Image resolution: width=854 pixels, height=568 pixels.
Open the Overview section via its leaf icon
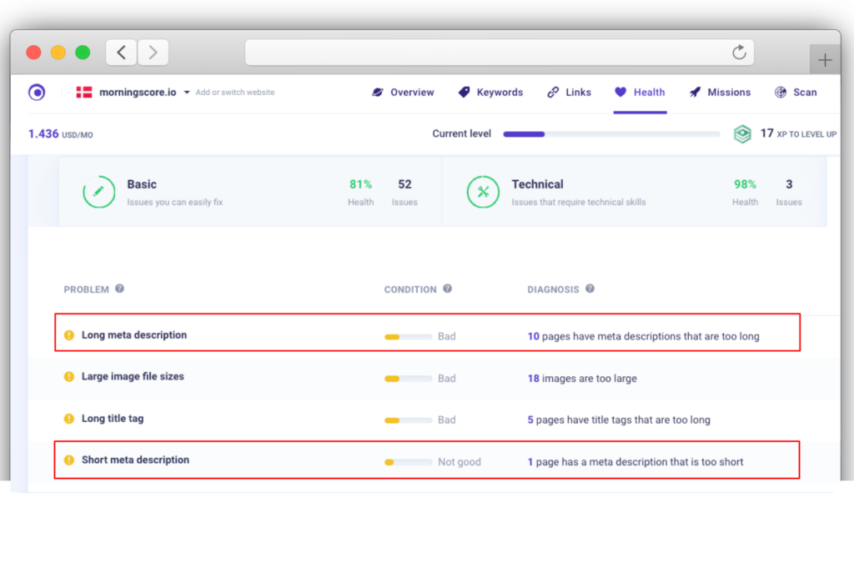(x=377, y=92)
